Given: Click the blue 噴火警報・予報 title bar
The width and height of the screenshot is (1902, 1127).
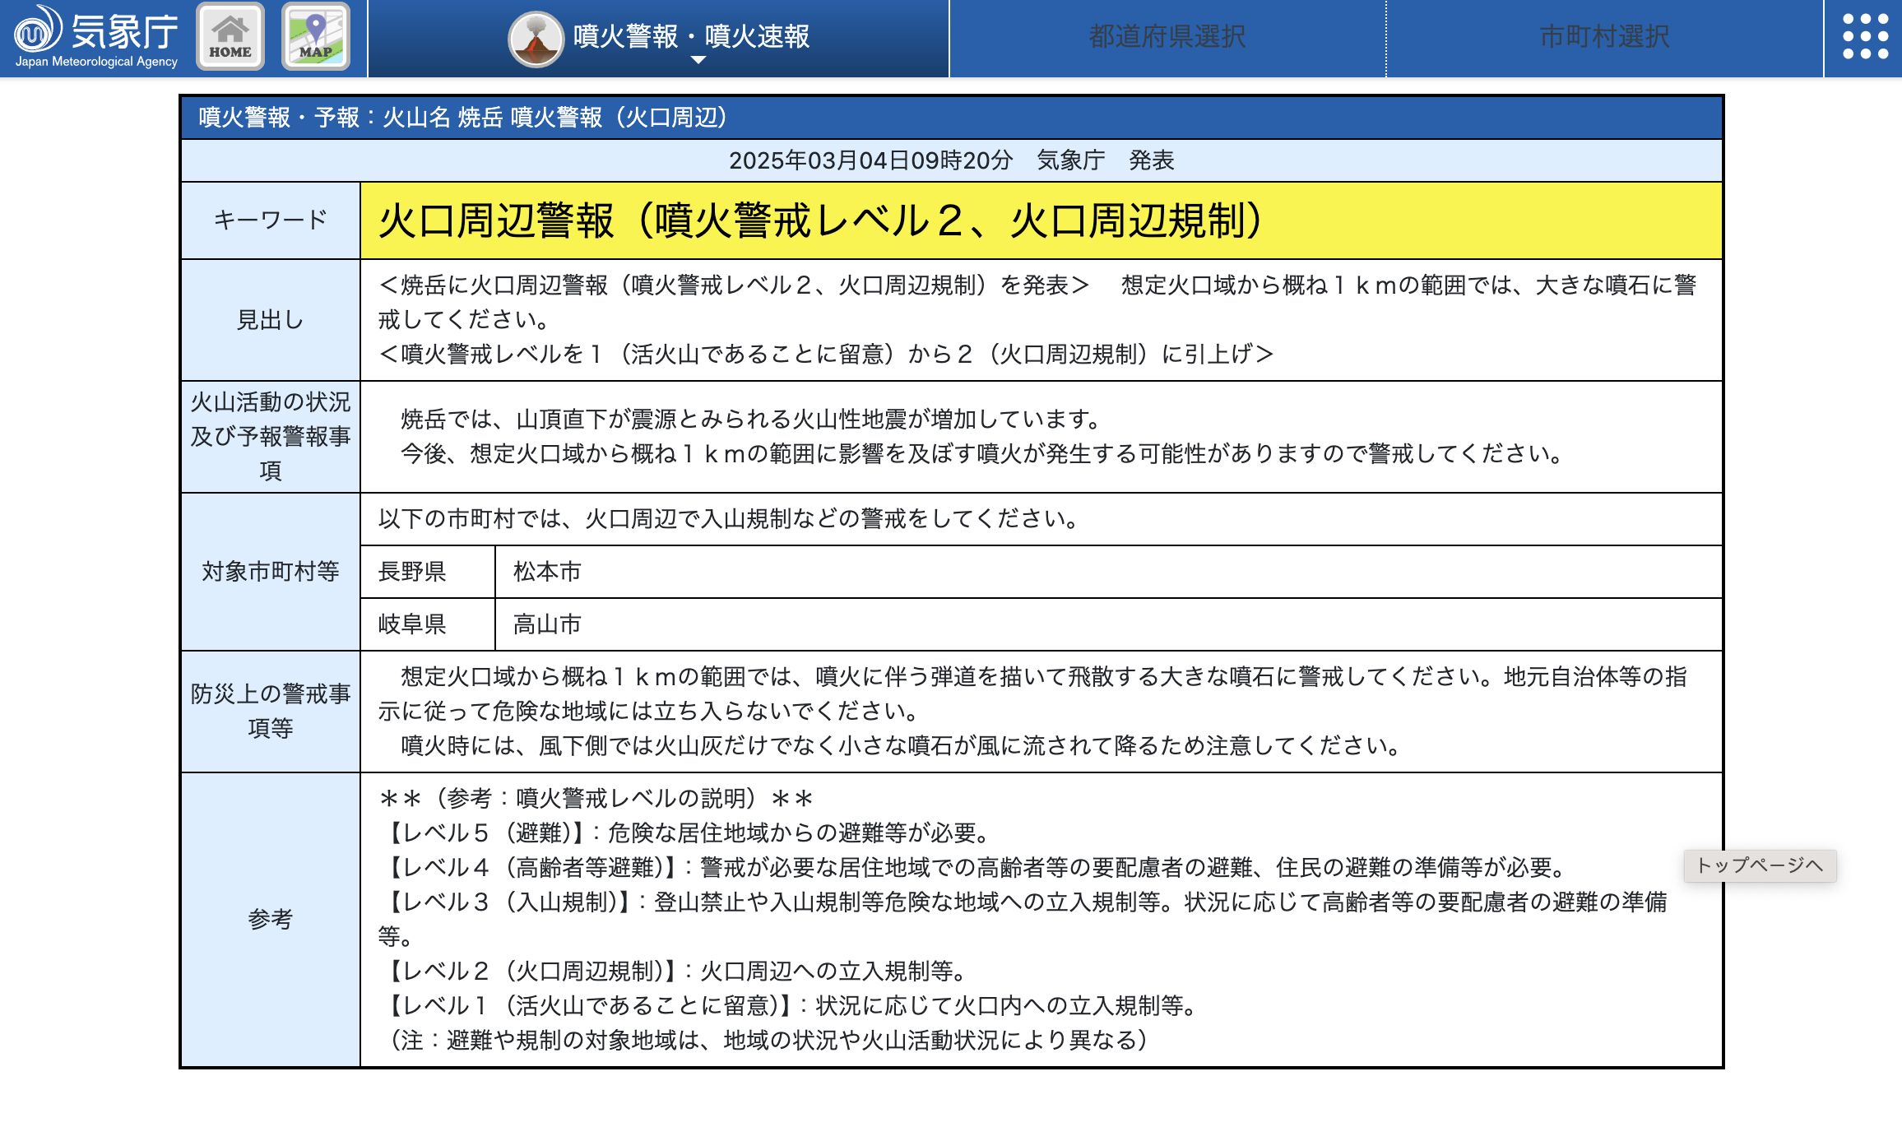Looking at the screenshot, I should pos(951,118).
